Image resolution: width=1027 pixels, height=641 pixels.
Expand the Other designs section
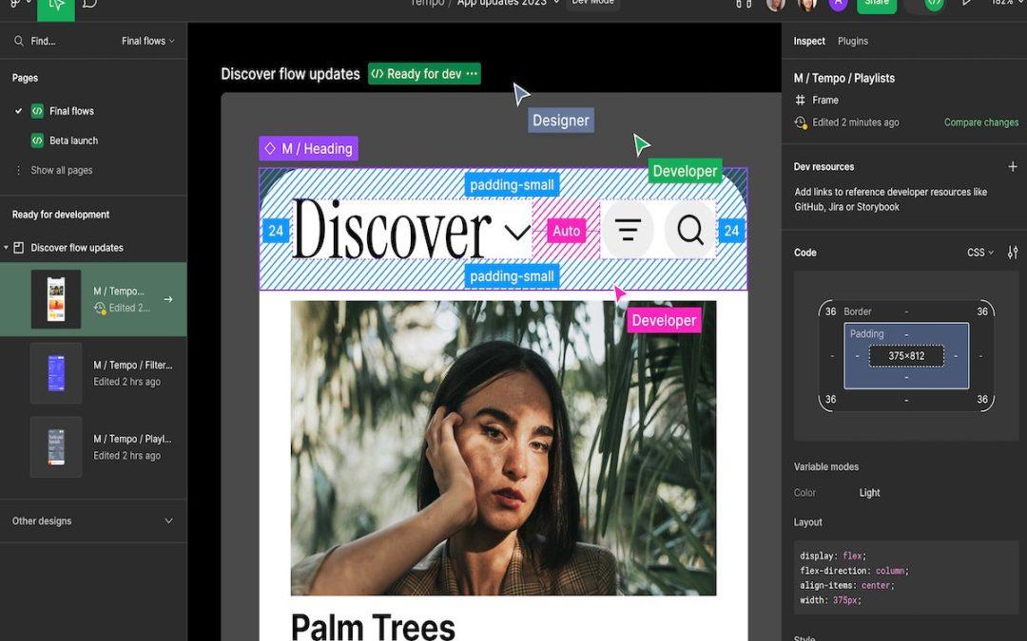[168, 521]
